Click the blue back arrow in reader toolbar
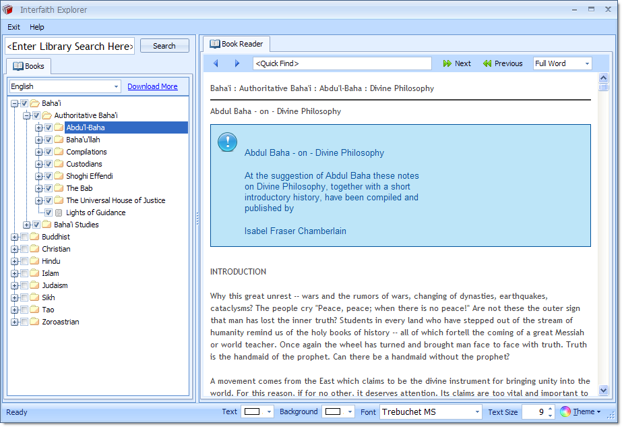This screenshot has height=427, width=622. (216, 63)
